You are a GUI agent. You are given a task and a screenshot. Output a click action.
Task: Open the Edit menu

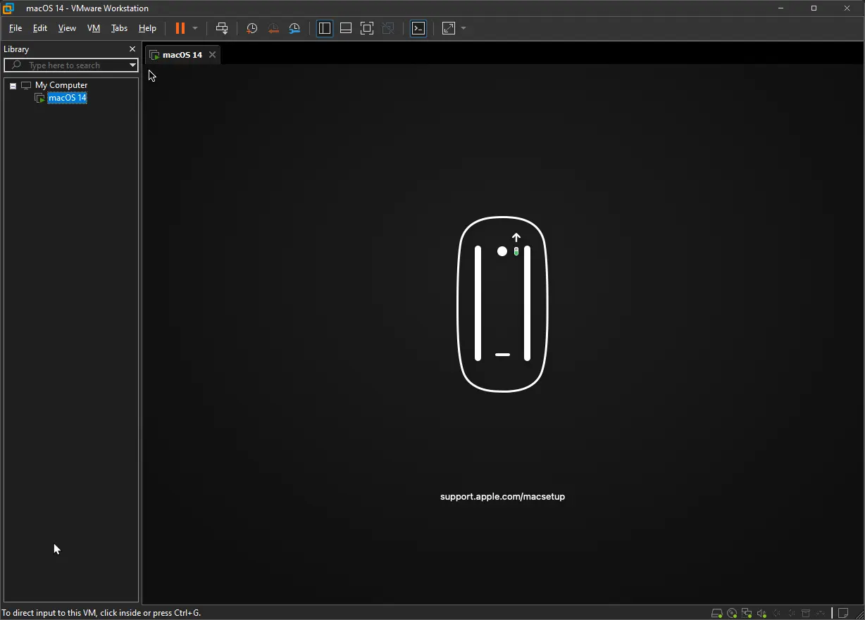click(x=40, y=28)
